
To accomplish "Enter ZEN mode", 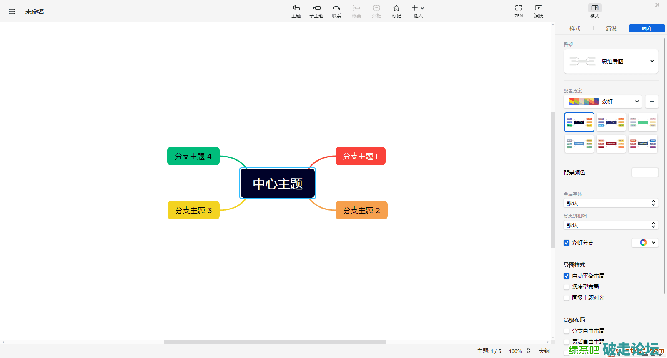I will (x=518, y=11).
